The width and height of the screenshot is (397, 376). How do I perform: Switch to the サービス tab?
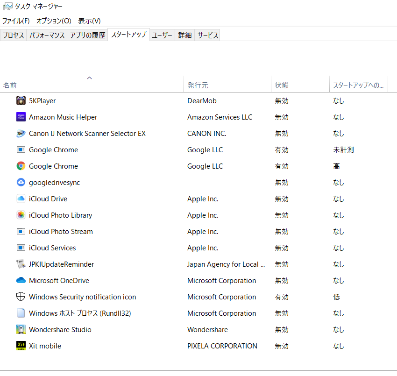(x=208, y=35)
